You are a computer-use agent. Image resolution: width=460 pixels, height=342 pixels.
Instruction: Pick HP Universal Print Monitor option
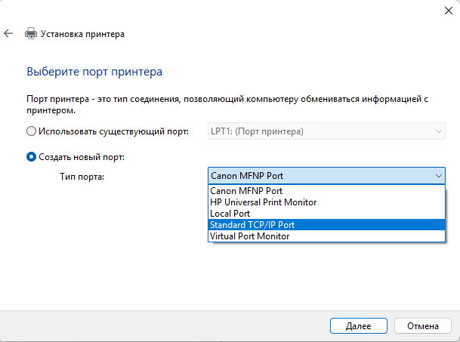[263, 202]
